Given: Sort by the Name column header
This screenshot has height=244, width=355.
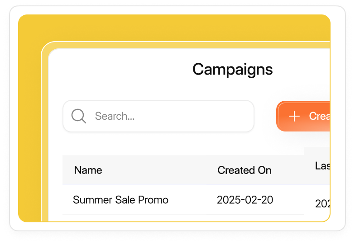Looking at the screenshot, I should click(x=88, y=170).
